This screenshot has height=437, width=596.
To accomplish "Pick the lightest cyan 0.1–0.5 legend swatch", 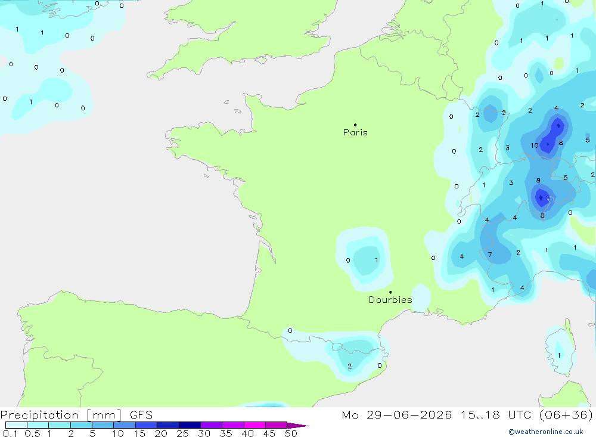I will [x=16, y=425].
